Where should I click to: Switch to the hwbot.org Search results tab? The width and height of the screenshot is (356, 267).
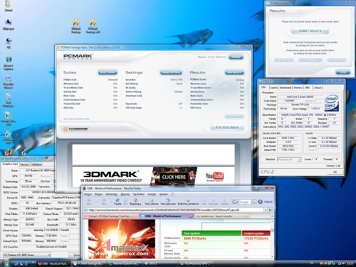(x=222, y=216)
